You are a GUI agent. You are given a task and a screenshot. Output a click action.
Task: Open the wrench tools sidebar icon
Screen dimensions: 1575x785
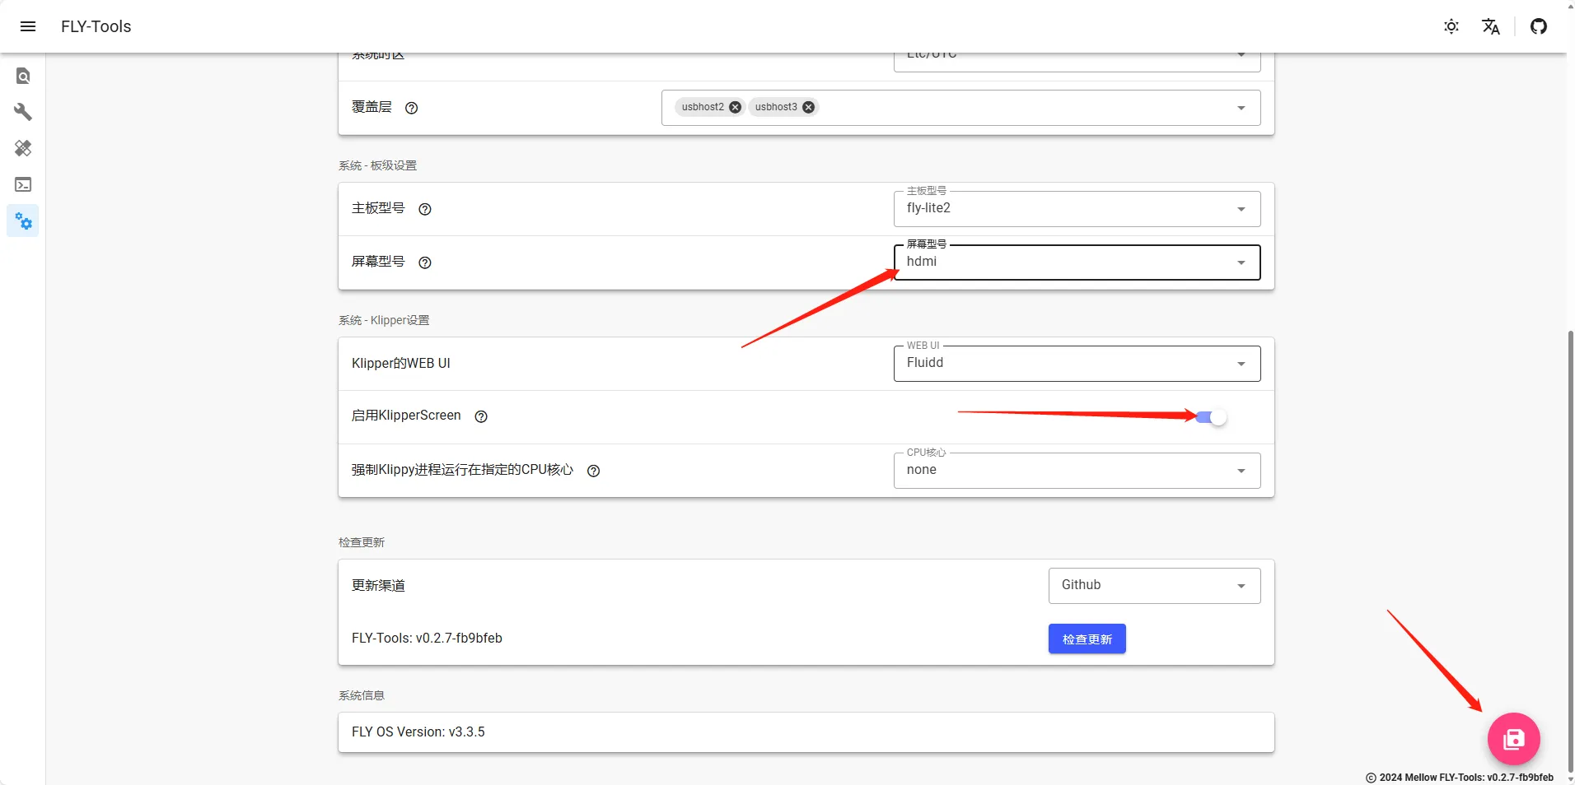[x=23, y=112]
